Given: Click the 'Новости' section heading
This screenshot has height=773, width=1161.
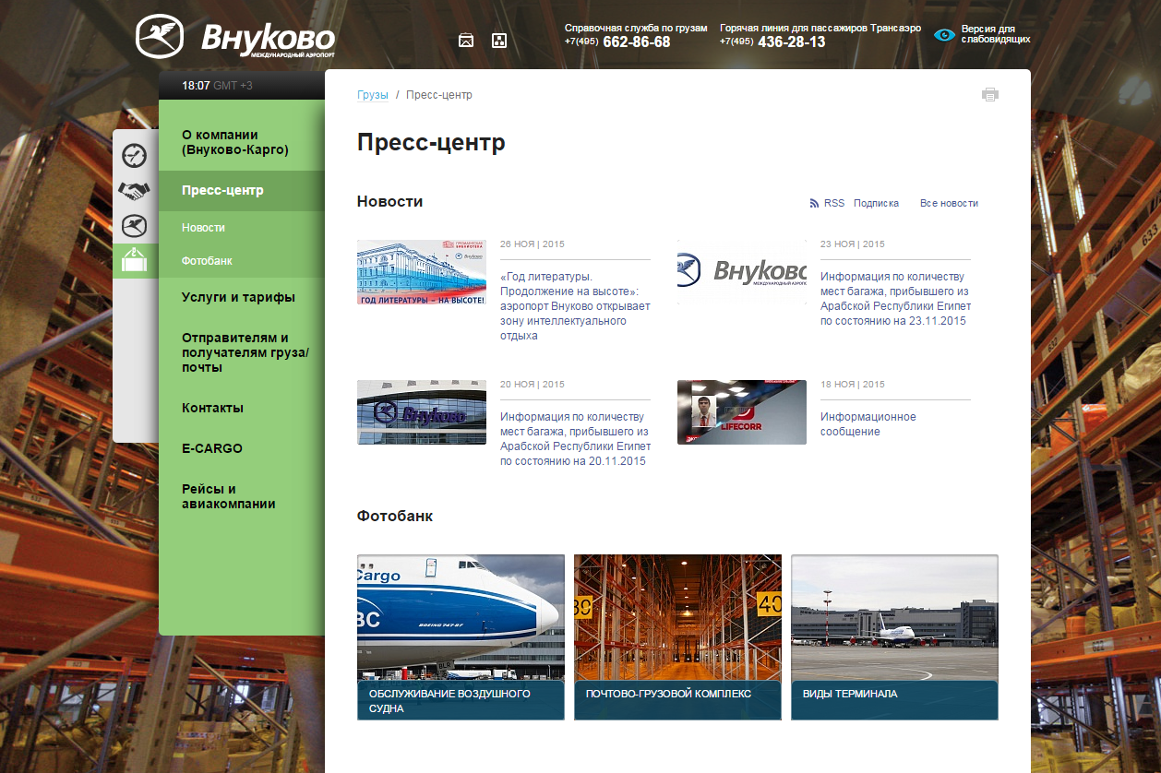Looking at the screenshot, I should click(x=389, y=201).
